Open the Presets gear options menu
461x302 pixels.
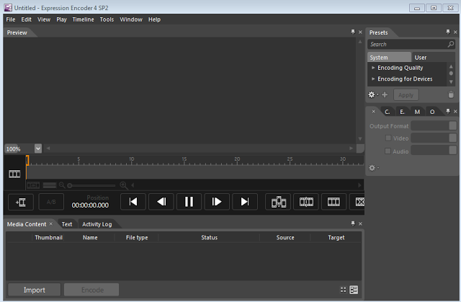(x=373, y=94)
